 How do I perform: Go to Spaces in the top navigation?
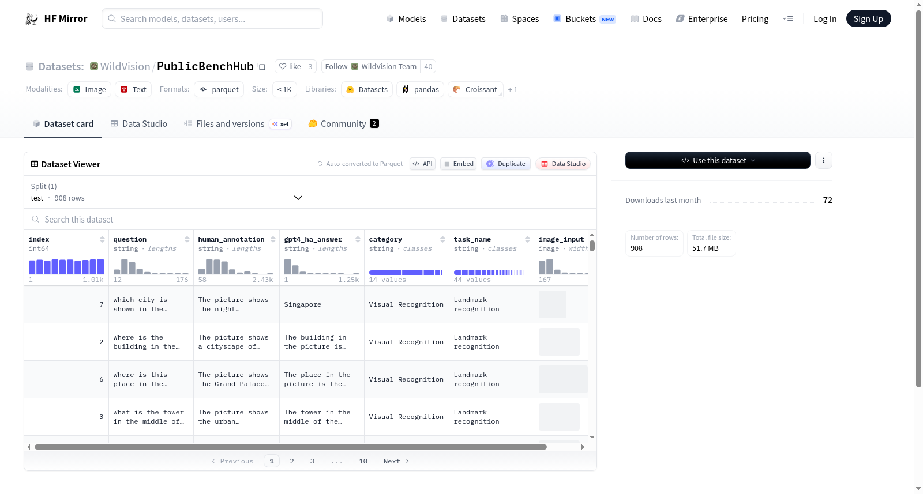click(x=520, y=19)
